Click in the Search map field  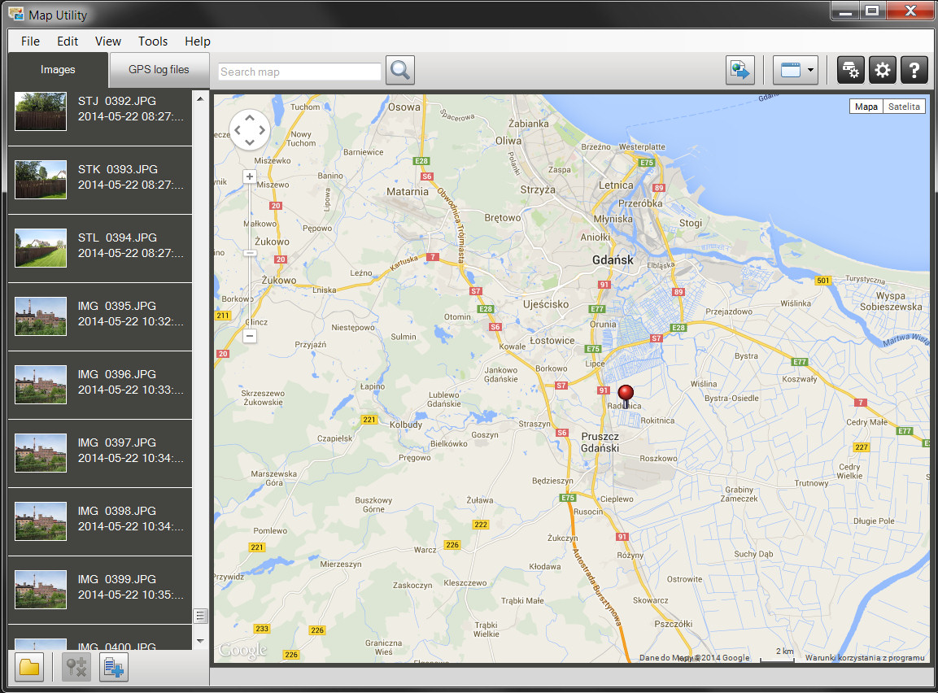(299, 72)
